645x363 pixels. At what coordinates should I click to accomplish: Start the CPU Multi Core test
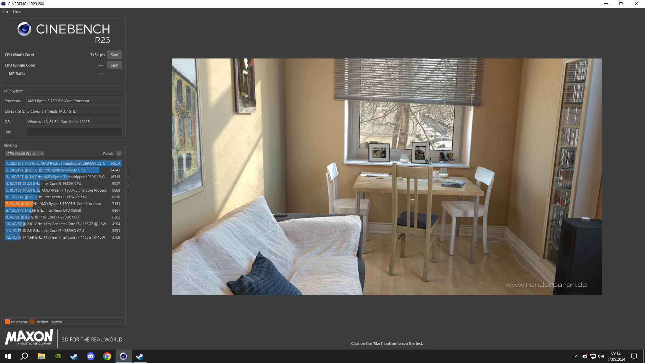pyautogui.click(x=115, y=55)
